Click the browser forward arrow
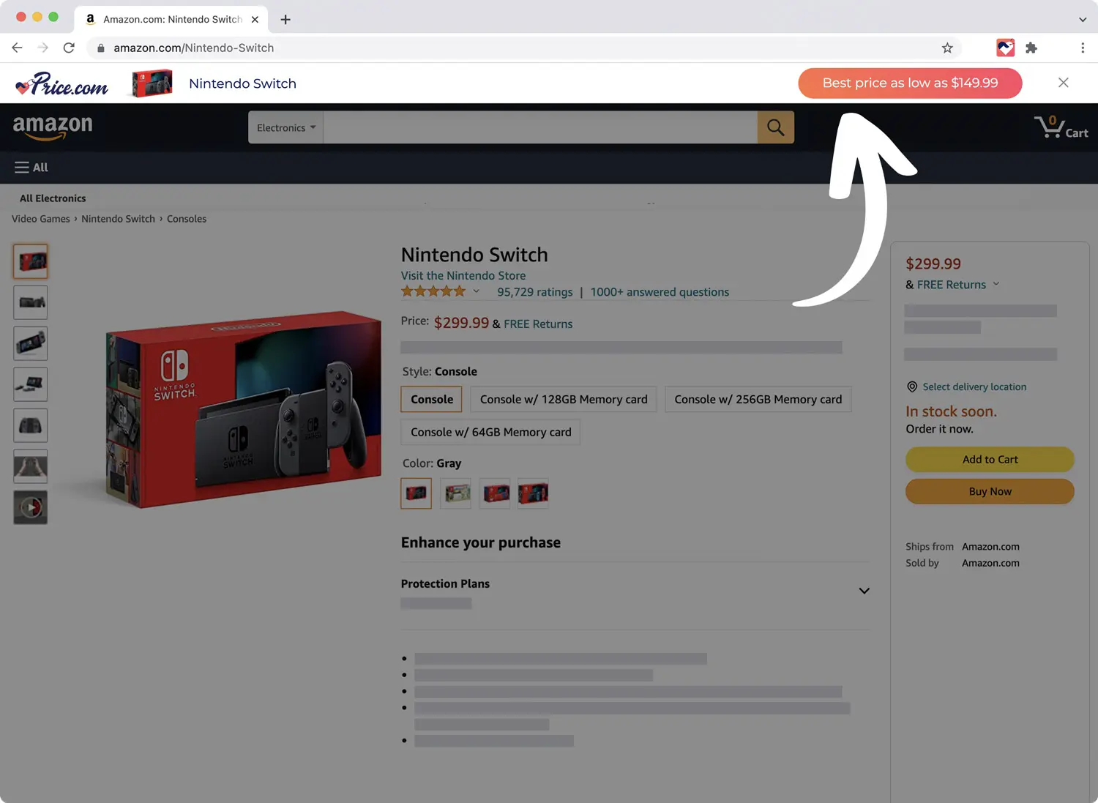1098x803 pixels. point(43,48)
